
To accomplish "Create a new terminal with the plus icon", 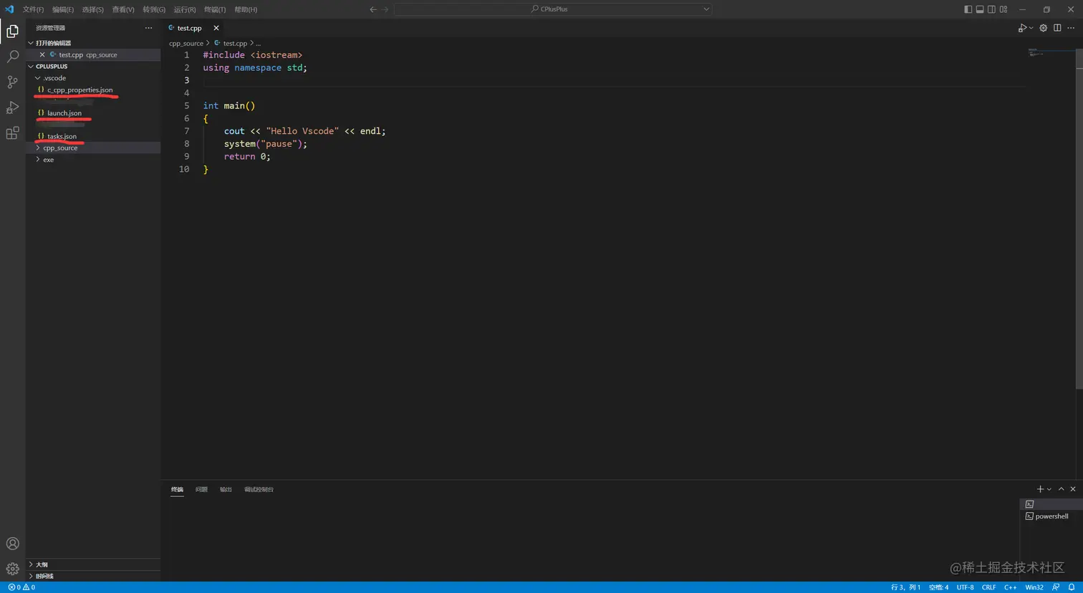I will (x=1040, y=489).
